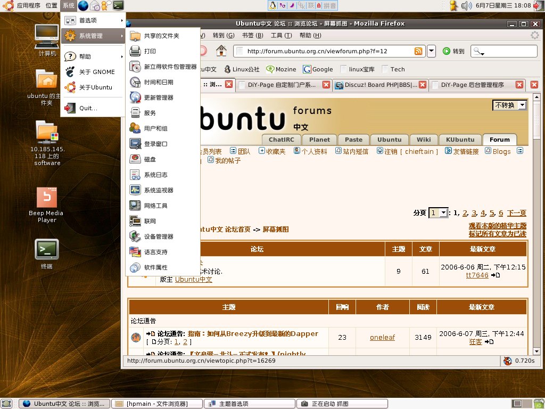Open the 不转换 conversion dropdown
The height and width of the screenshot is (409, 545).
(x=509, y=105)
